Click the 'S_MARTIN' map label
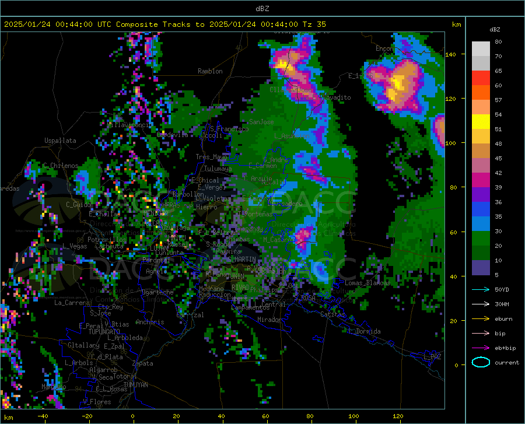 click(242, 260)
